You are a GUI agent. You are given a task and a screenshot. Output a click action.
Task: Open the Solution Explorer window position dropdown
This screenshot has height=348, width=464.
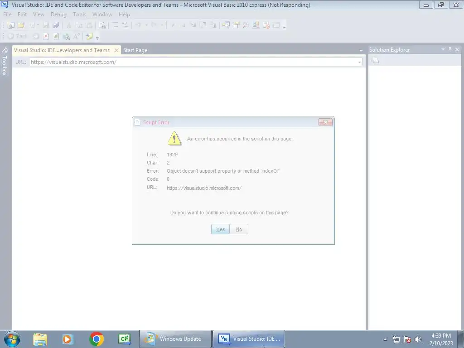click(x=443, y=49)
